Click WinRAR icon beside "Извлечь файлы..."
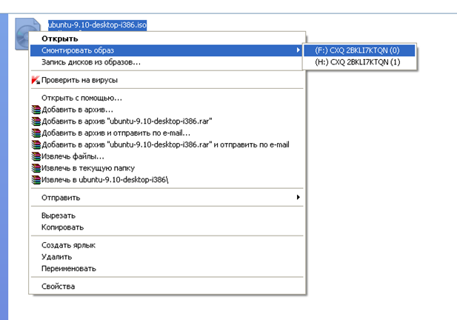 pos(36,156)
